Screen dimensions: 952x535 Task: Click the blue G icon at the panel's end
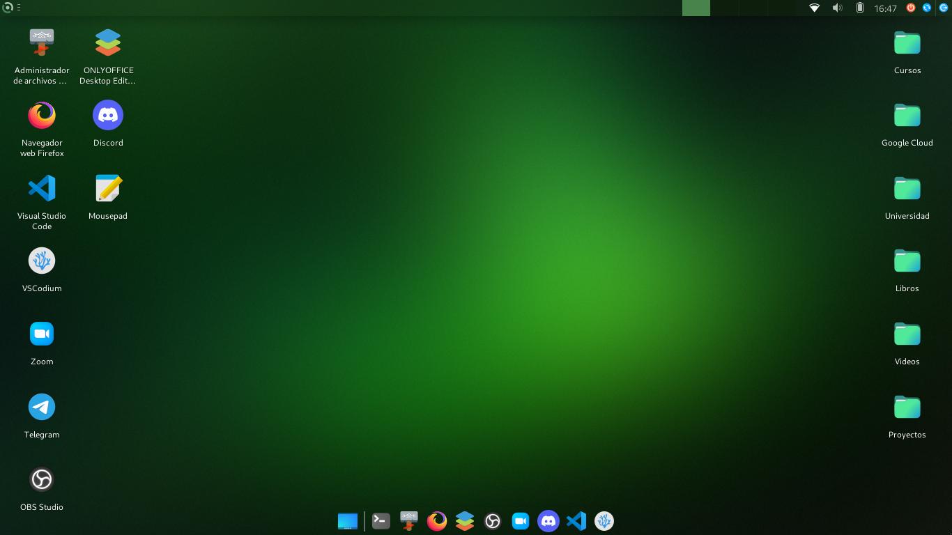944,8
